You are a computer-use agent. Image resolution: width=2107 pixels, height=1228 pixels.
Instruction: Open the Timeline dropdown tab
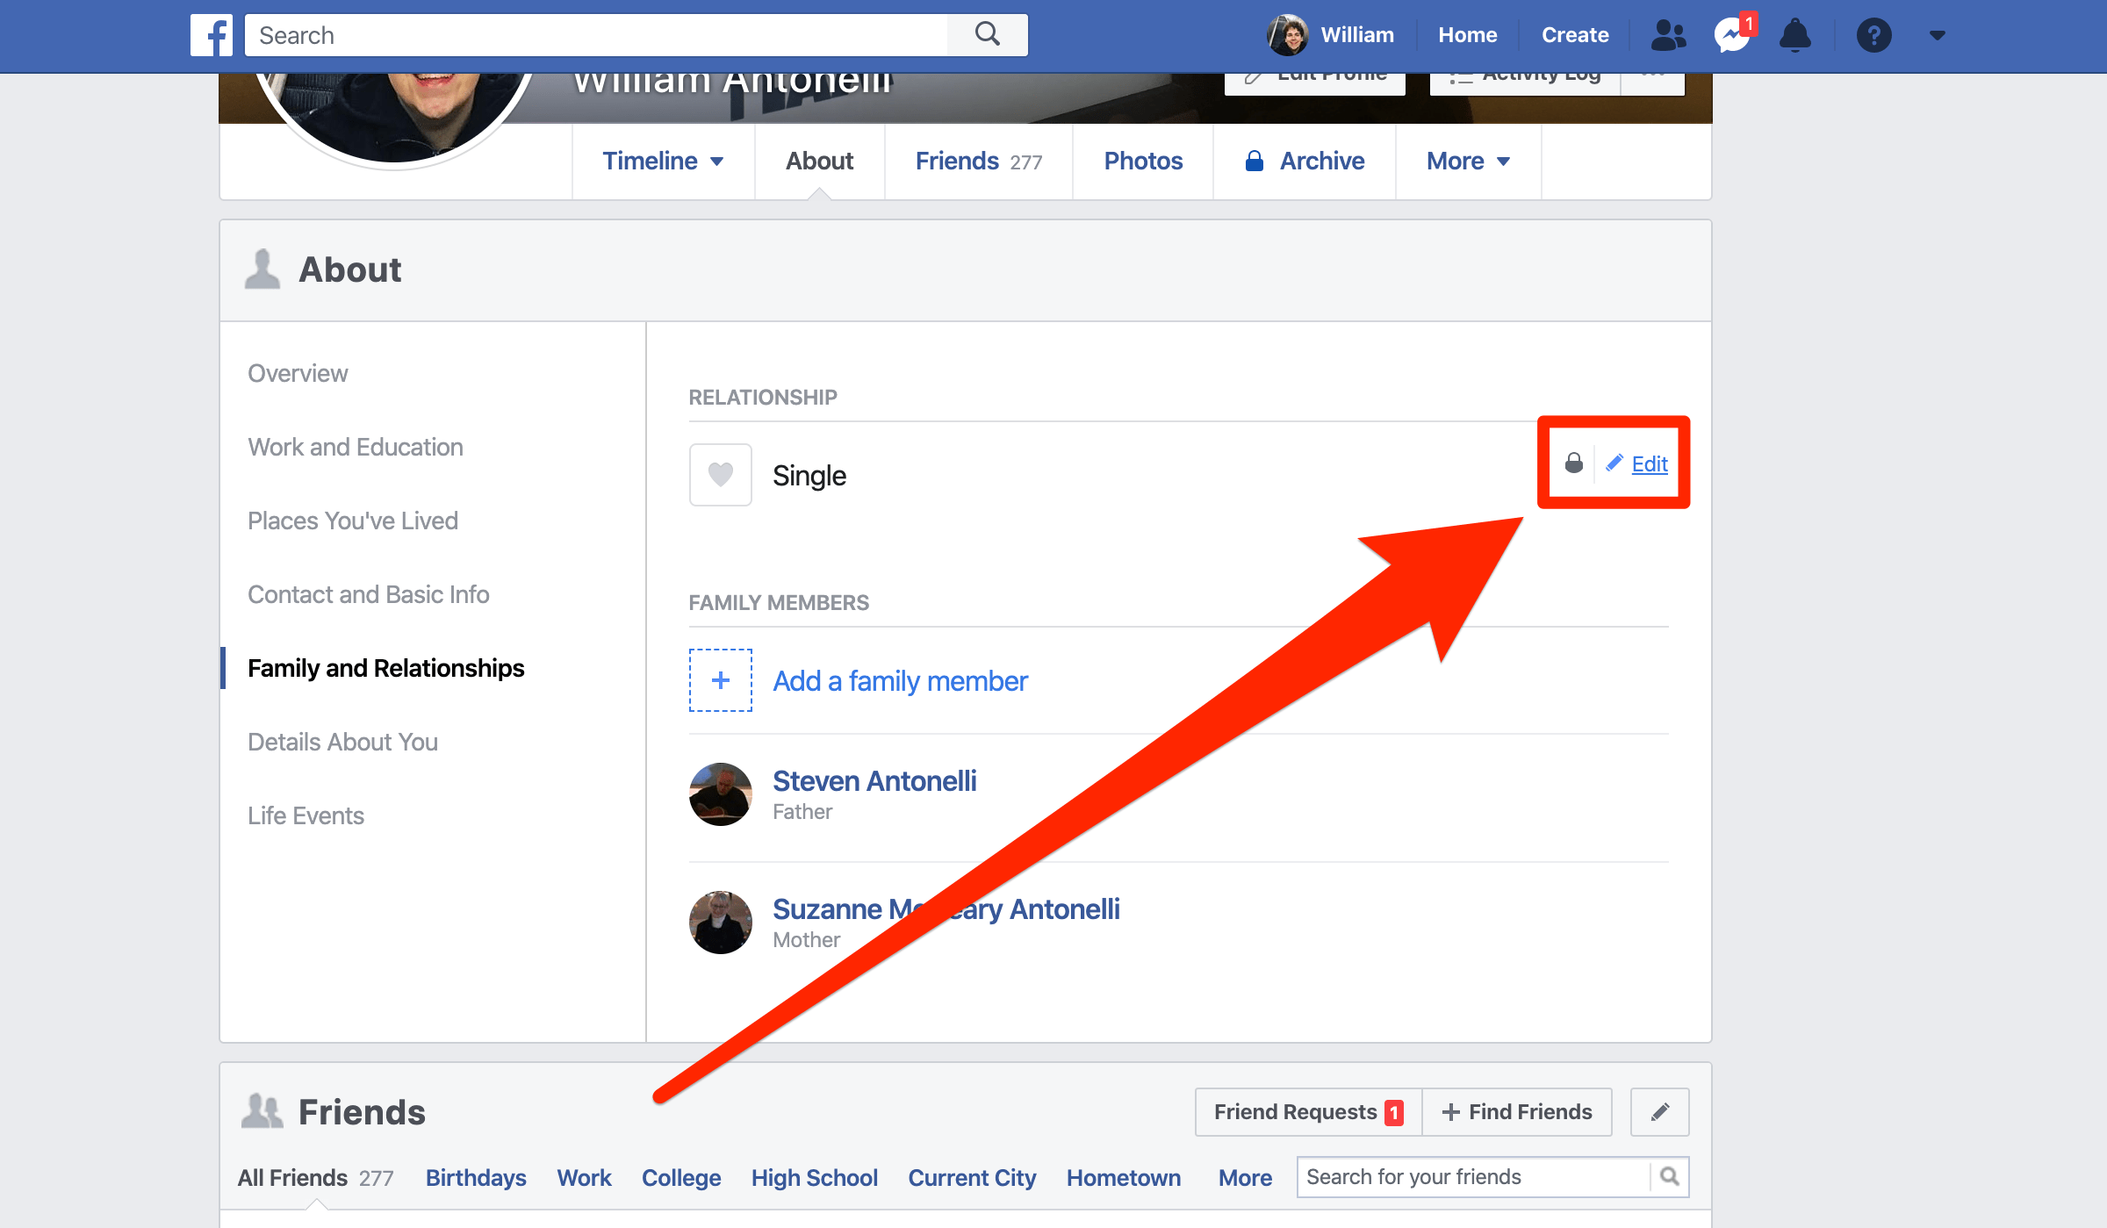pyautogui.click(x=663, y=161)
